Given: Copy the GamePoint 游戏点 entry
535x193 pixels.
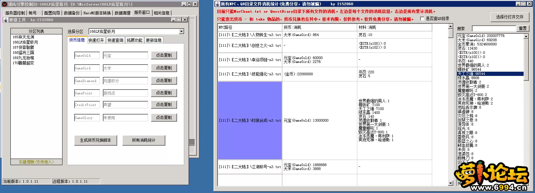Looking at the screenshot, I should [x=164, y=93].
